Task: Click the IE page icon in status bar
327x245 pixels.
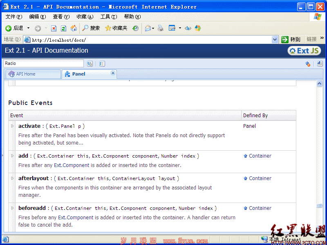Action: tap(6, 239)
